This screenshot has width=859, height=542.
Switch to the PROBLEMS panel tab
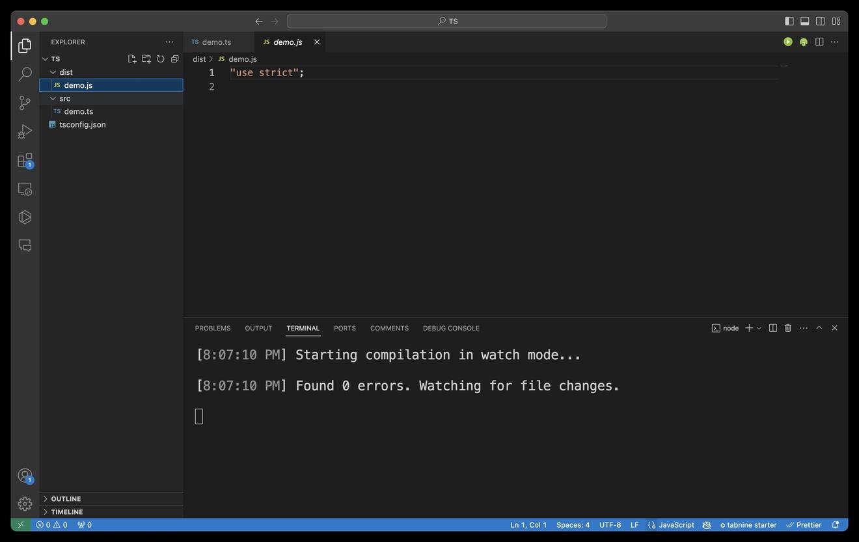[x=213, y=329]
